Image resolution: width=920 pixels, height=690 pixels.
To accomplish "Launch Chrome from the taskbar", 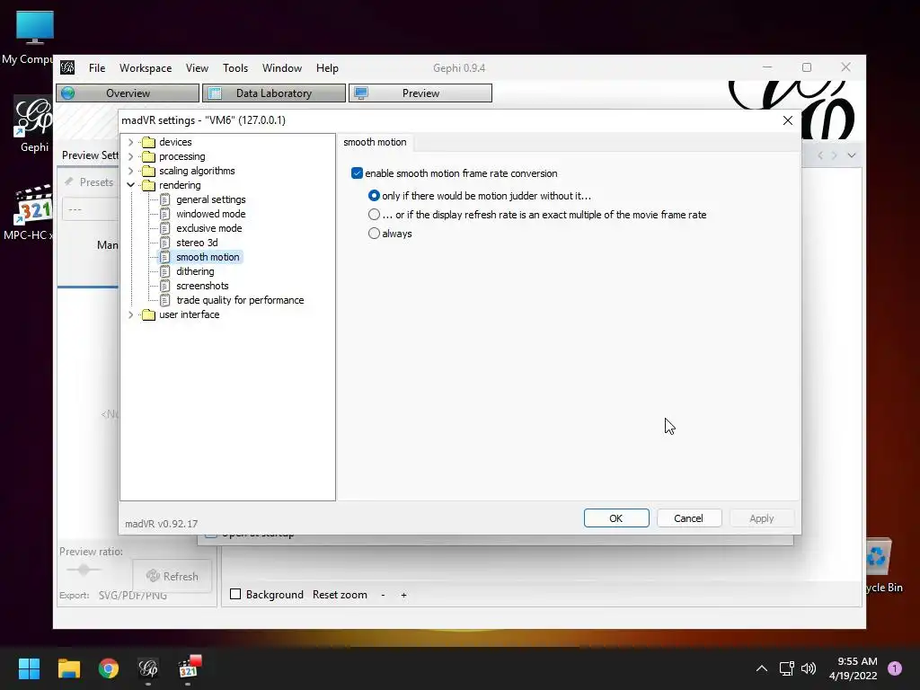I will pos(109,668).
